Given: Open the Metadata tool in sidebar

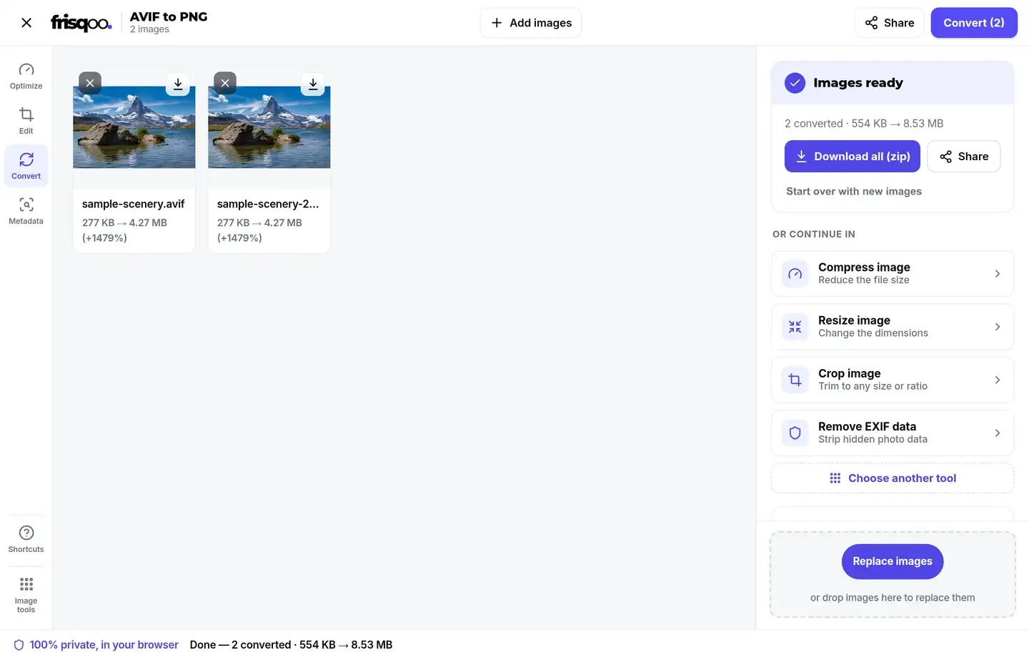Looking at the screenshot, I should 26,211.
